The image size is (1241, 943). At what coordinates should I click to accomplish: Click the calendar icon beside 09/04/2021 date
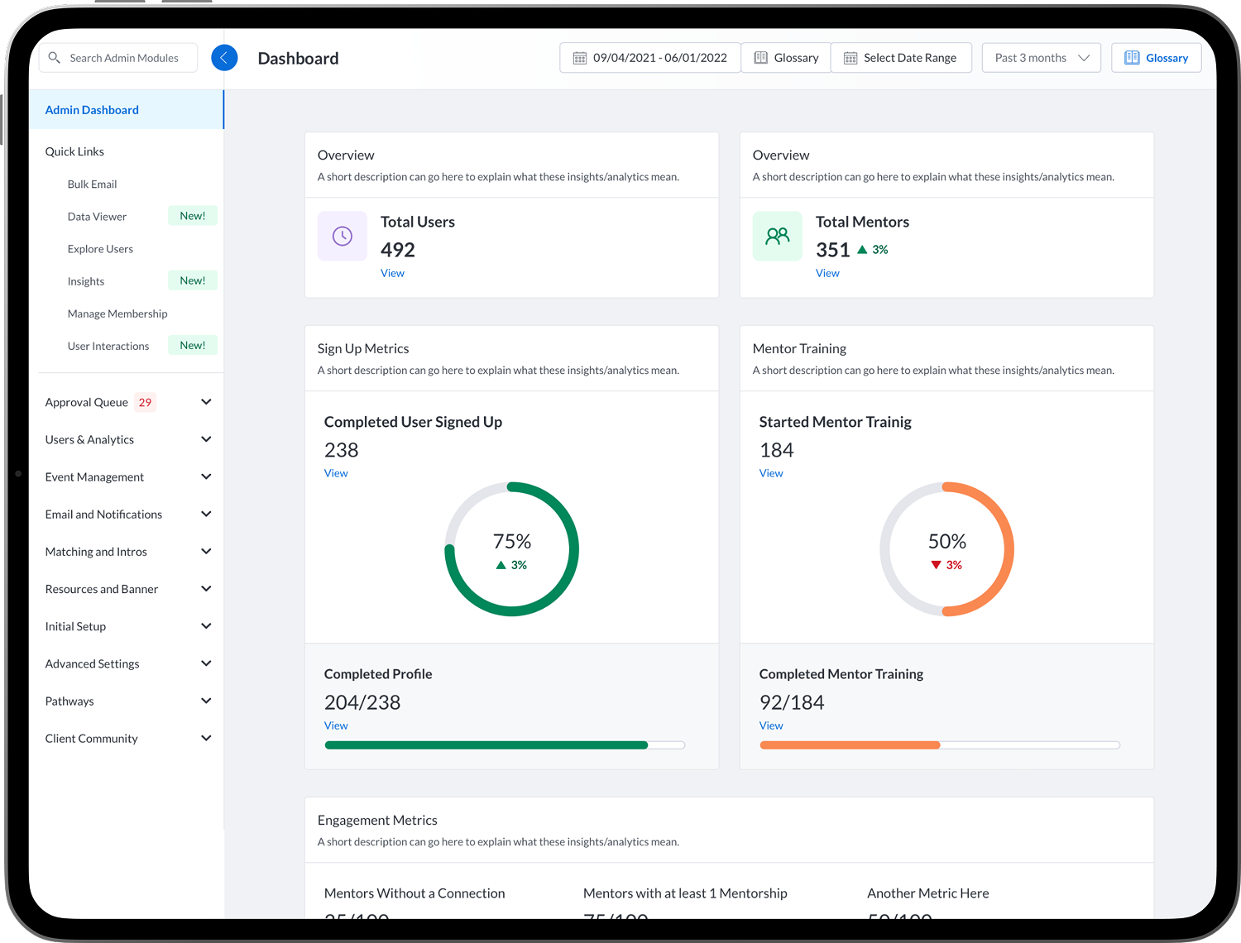point(580,58)
